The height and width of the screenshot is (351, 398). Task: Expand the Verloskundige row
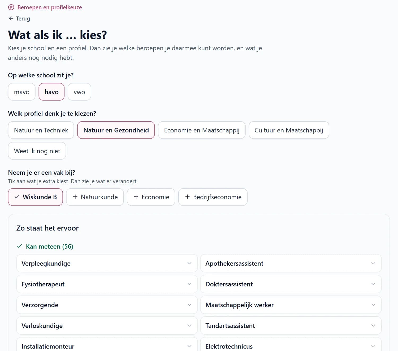(x=107, y=325)
